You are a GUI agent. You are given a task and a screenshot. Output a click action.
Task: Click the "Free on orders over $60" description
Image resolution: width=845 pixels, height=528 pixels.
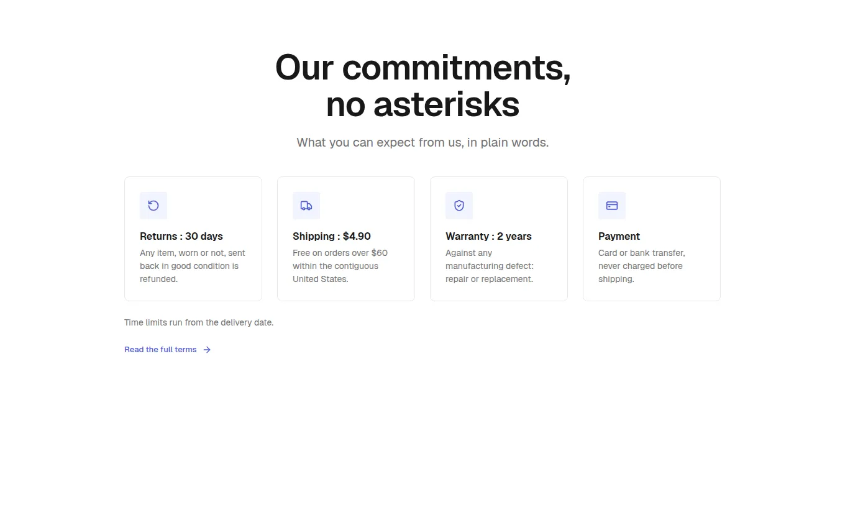[x=340, y=266]
